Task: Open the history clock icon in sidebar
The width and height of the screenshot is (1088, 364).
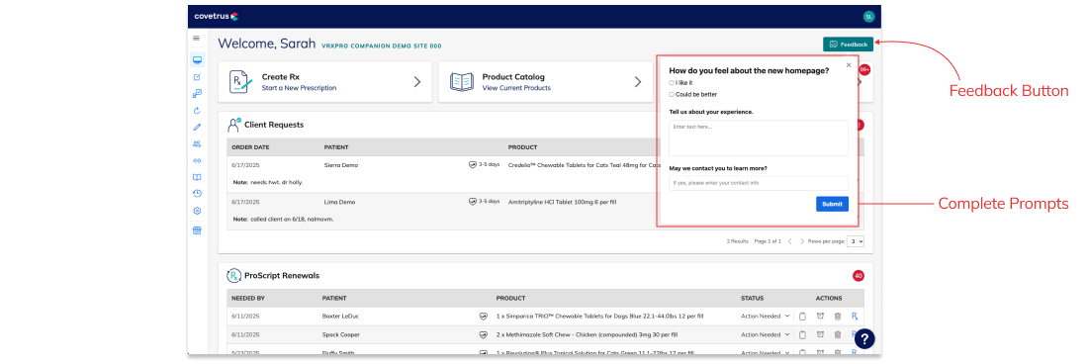Action: [x=197, y=194]
